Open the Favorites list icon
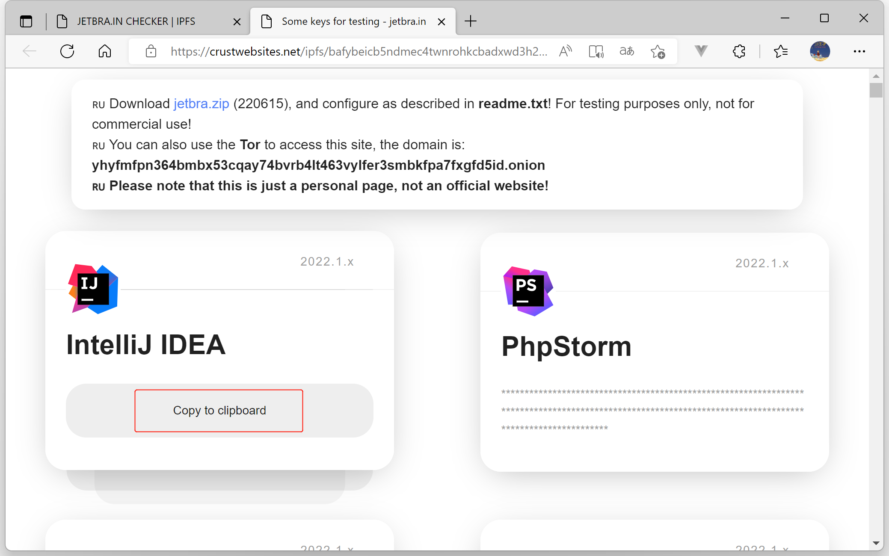This screenshot has width=889, height=556. [781, 51]
